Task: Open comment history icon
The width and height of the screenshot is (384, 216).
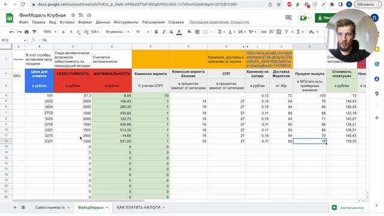Action: [289, 17]
